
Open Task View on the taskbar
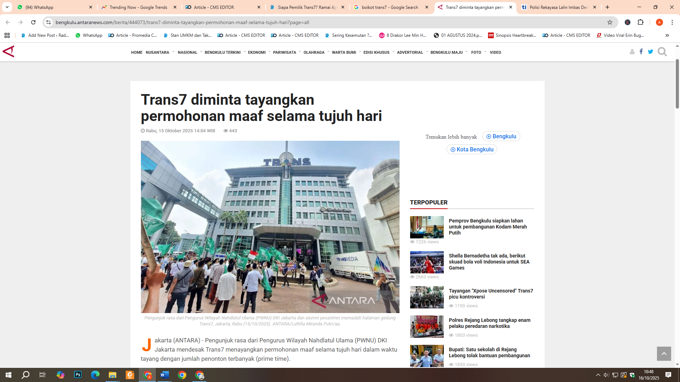point(42,375)
